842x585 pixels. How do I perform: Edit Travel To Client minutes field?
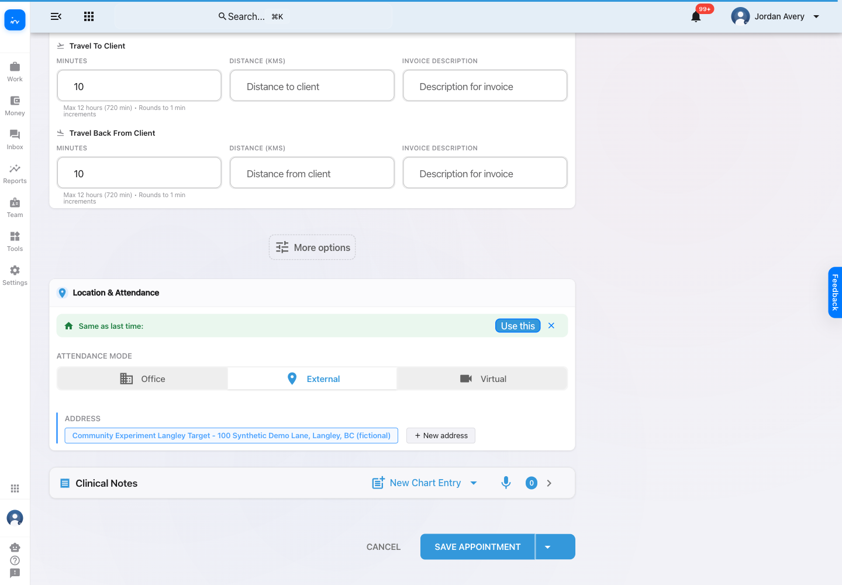[139, 86]
